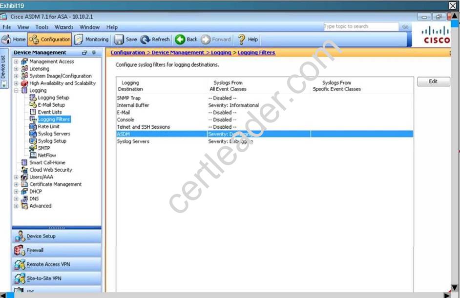Select the ASDM destination row

coord(265,134)
